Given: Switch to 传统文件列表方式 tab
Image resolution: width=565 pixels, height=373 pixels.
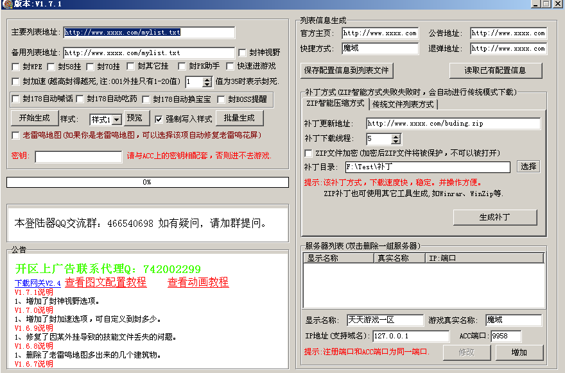Looking at the screenshot, I should click(403, 104).
